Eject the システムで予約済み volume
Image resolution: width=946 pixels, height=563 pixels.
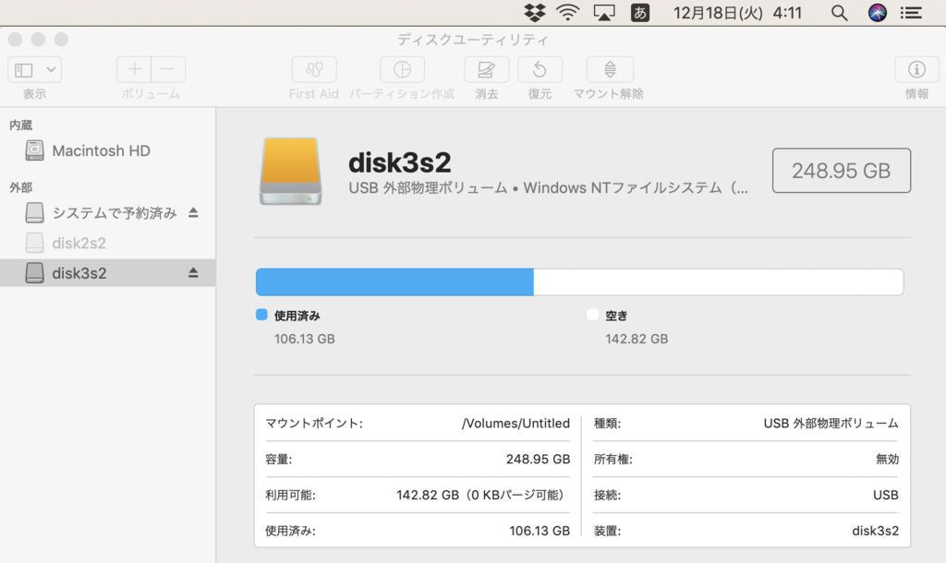pos(193,213)
